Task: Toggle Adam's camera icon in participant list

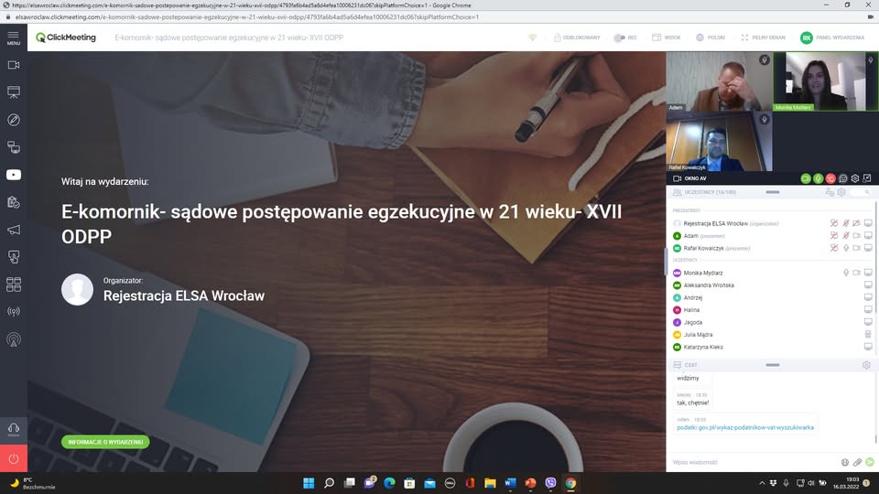Action: (857, 236)
